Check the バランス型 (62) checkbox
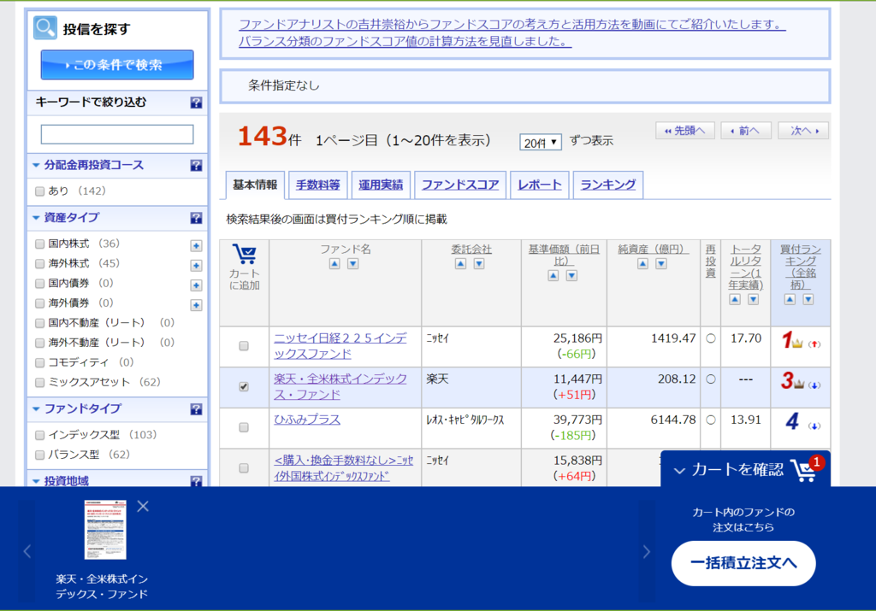 pyautogui.click(x=39, y=455)
